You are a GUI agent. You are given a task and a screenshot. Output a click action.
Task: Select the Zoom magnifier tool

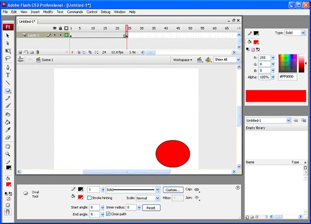[x=8, y=154]
